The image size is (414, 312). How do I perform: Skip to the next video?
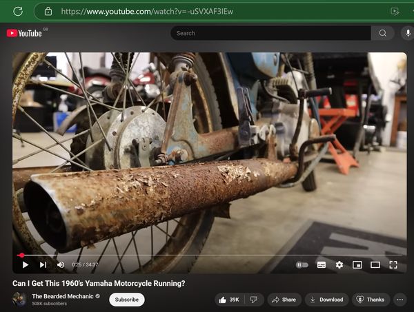[43, 264]
